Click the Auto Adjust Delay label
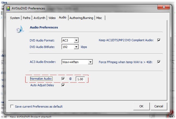Viewport: 176px width, 119px height. tap(42, 85)
